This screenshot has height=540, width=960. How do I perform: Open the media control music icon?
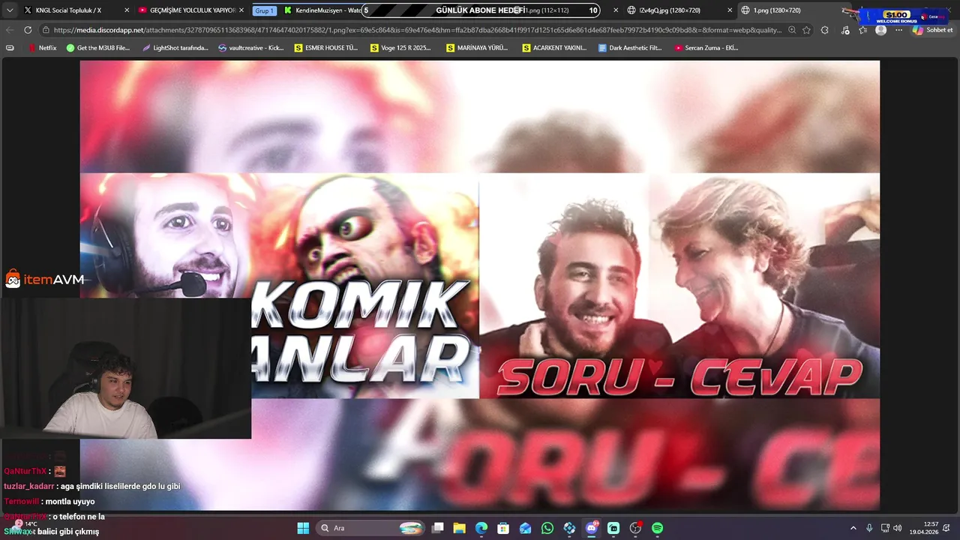845,30
